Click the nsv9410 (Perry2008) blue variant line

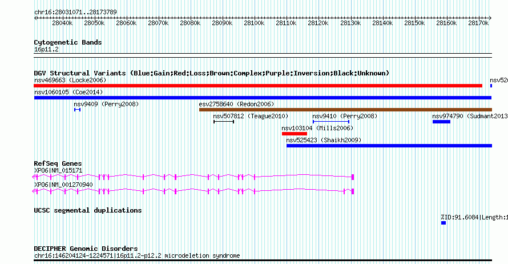click(x=331, y=122)
